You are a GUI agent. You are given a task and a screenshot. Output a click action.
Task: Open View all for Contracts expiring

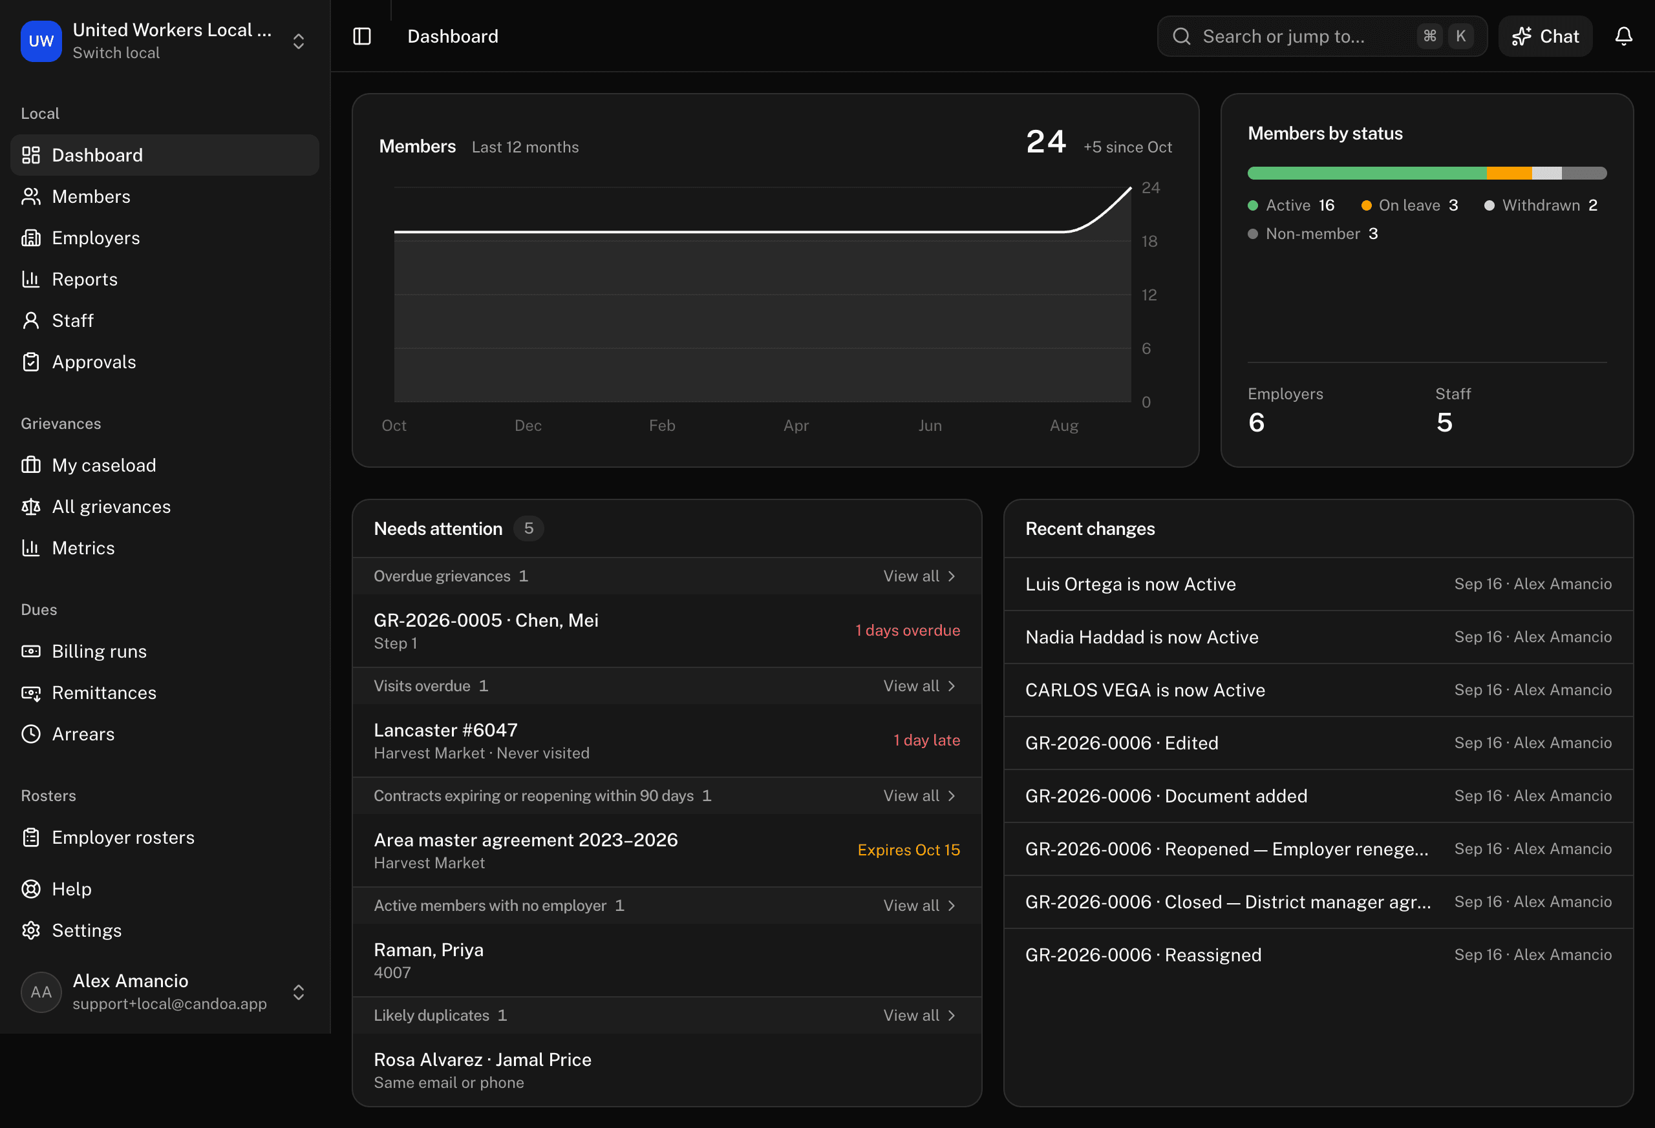pyautogui.click(x=919, y=796)
